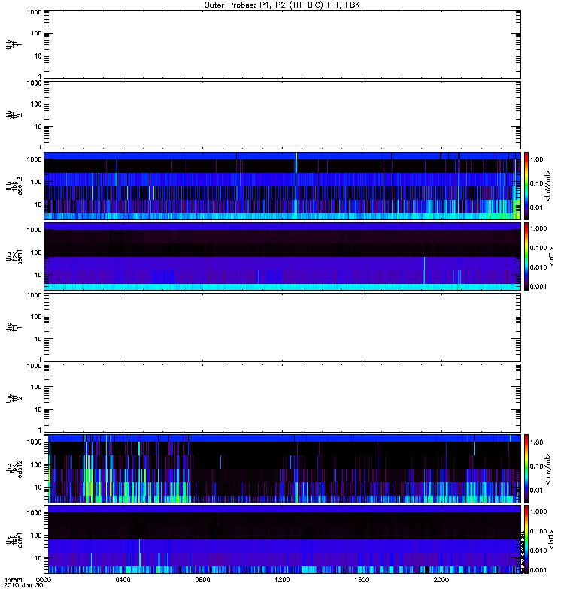Click the 'thc fbk edc12' axis label

14,469
